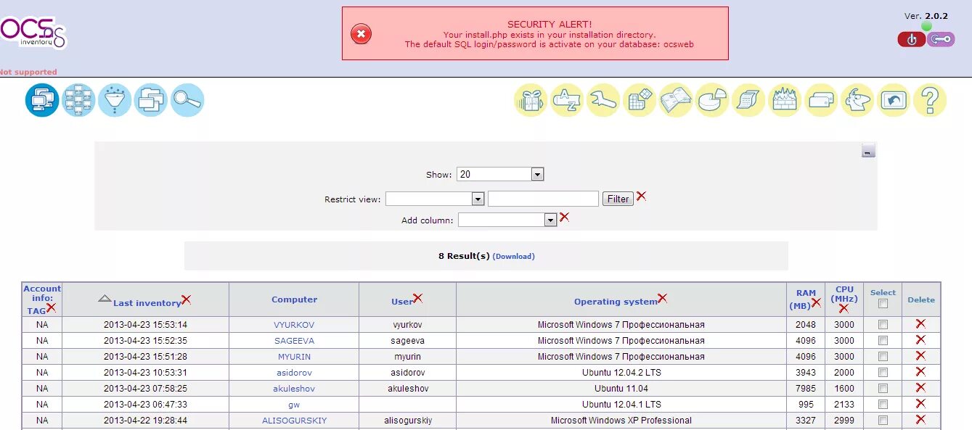Check the MYURIN row checkbox
This screenshot has height=430, width=972.
883,356
